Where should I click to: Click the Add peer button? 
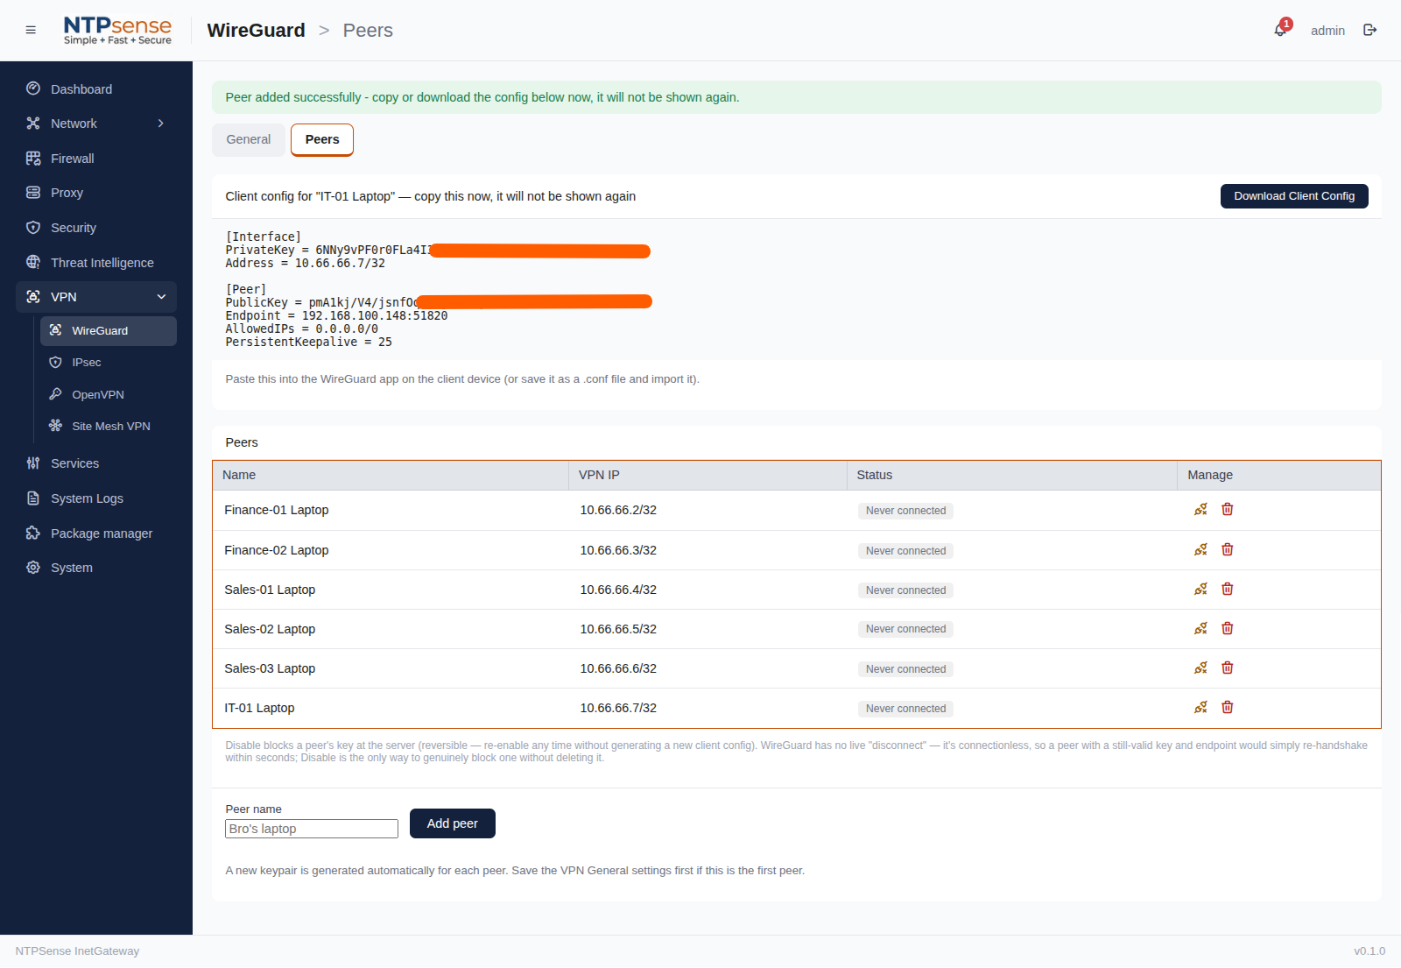[x=453, y=823]
